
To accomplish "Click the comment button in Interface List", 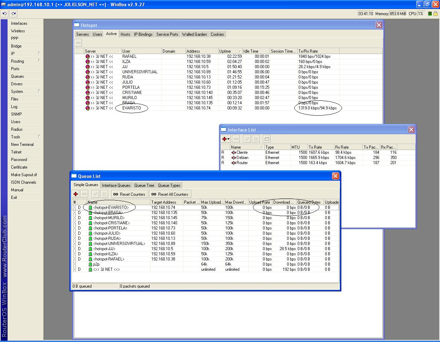I will tap(267, 139).
